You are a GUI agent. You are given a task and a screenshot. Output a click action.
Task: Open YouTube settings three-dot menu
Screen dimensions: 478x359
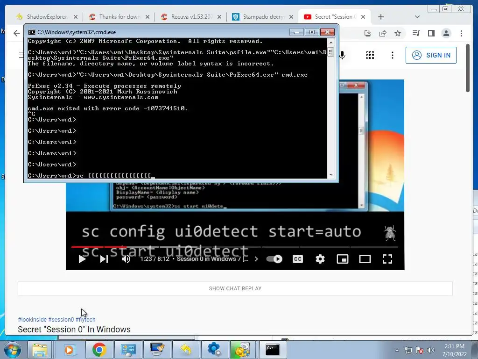coord(392,55)
